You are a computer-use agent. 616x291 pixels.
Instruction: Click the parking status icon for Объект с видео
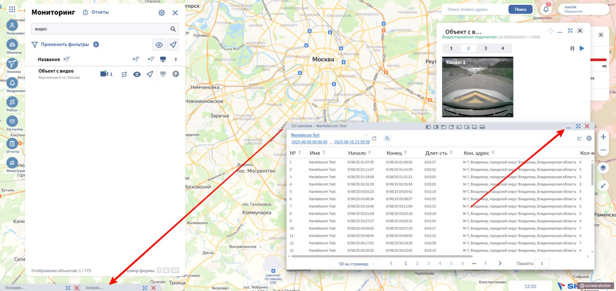pyautogui.click(x=176, y=74)
